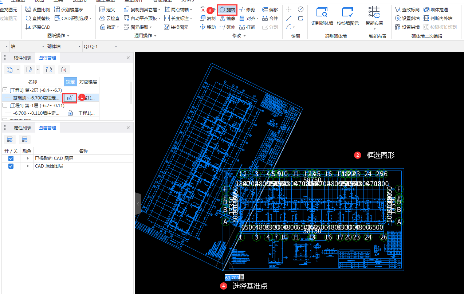
Task: Click the 识别砌体墙 large icon
Action: 322,17
